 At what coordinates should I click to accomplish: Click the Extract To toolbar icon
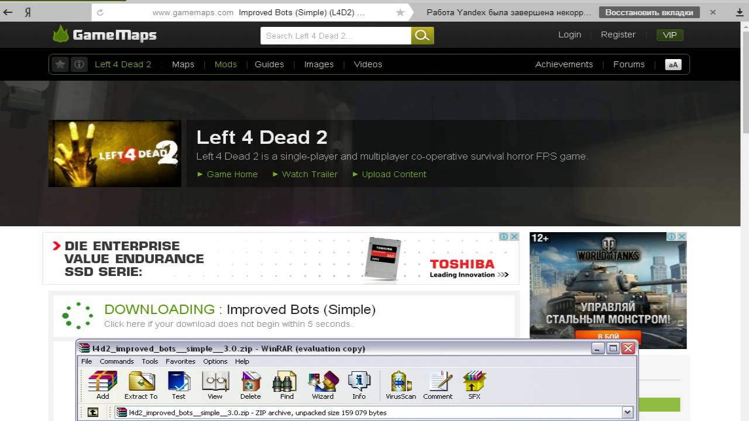[140, 385]
